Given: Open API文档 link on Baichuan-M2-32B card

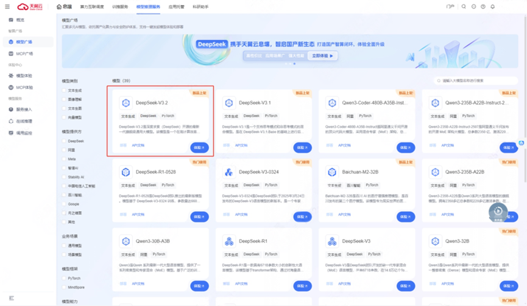Looking at the screenshot, I should pos(344,214).
